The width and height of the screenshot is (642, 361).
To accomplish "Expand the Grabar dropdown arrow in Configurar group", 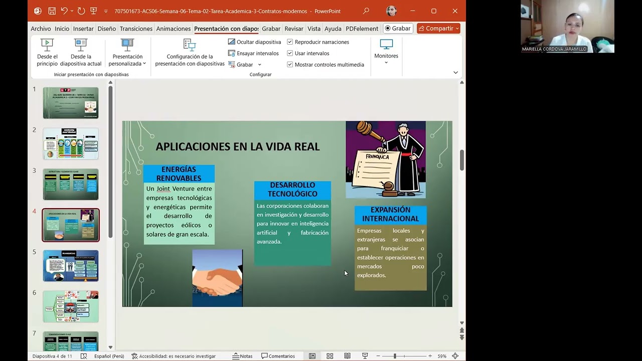I will 259,65.
